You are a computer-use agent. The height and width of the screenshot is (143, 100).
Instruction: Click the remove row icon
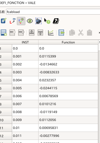21,33
